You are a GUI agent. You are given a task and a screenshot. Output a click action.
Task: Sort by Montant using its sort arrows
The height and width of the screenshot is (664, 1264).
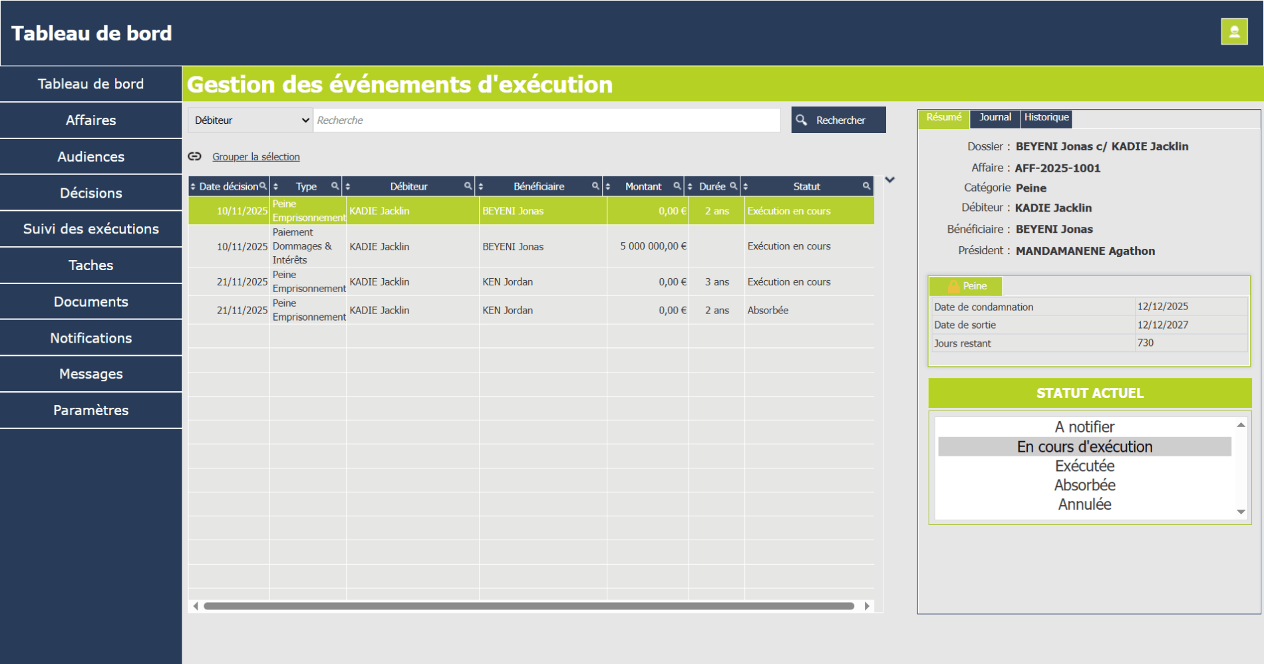pyautogui.click(x=608, y=187)
